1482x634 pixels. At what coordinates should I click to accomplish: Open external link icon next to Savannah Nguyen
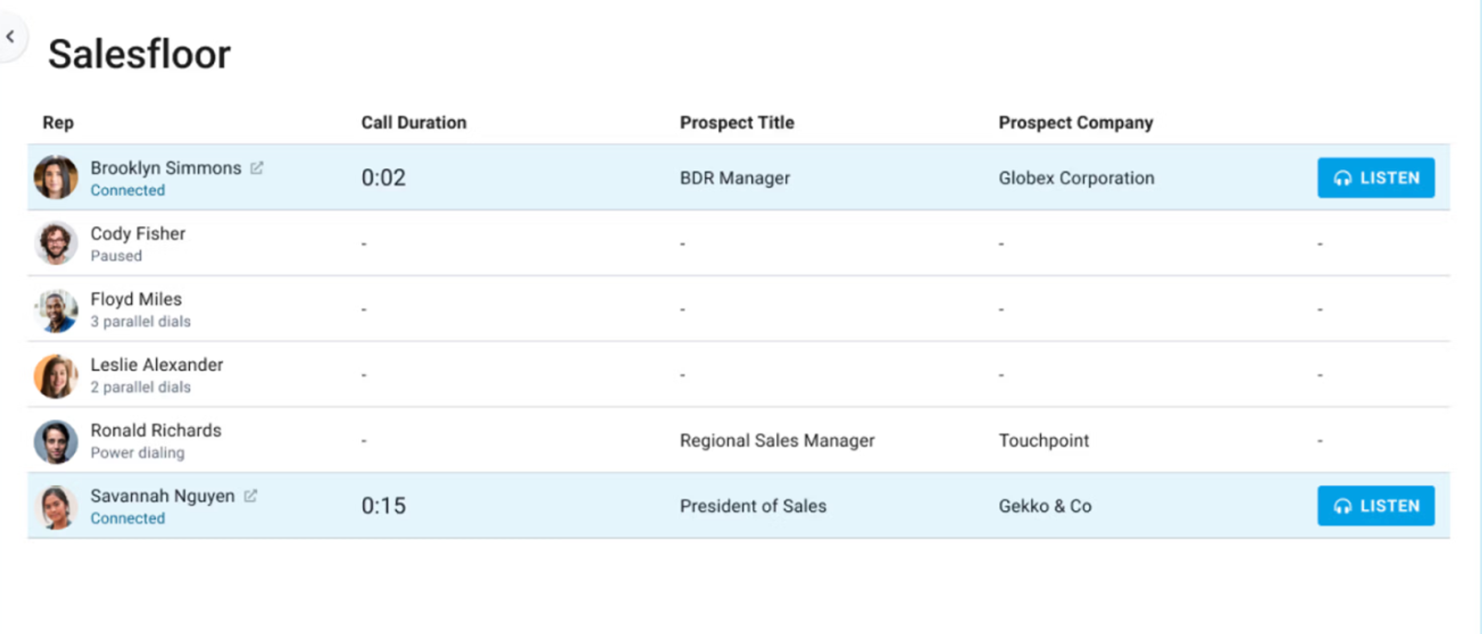click(x=250, y=496)
